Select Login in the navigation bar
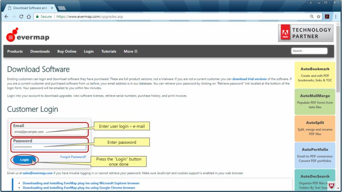The height and width of the screenshot is (192, 342). click(x=89, y=51)
